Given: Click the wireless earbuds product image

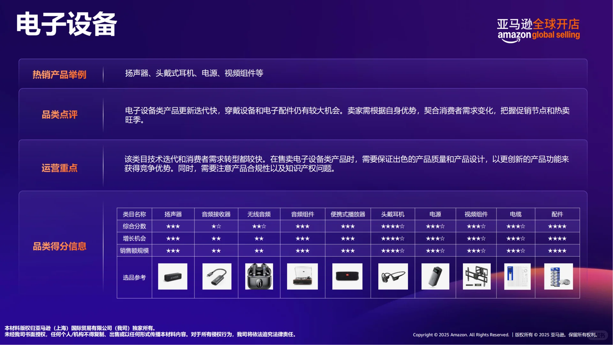Looking at the screenshot, I should click(259, 277).
